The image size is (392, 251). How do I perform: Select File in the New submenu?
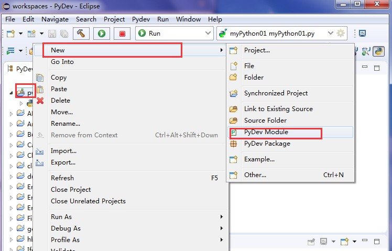pos(290,66)
